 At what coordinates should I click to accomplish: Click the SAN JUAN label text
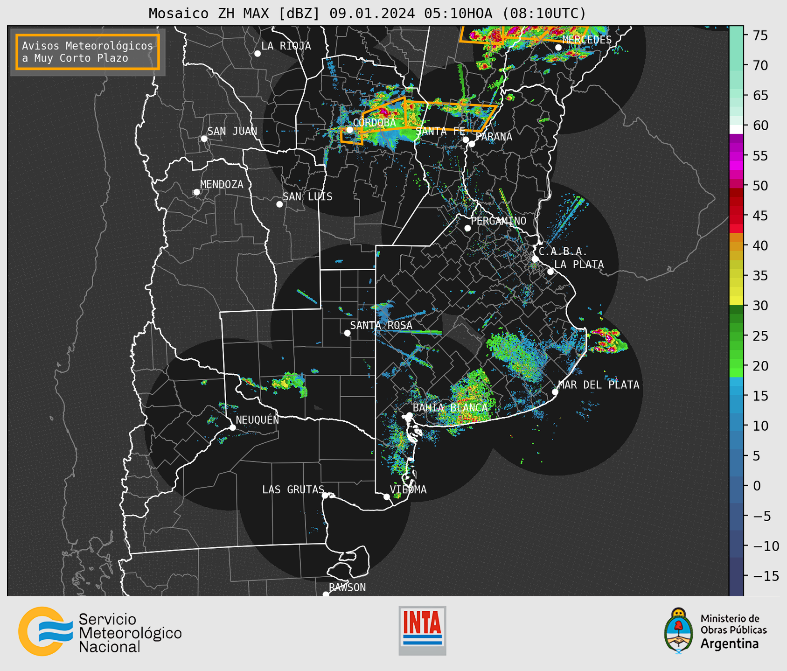(x=232, y=131)
